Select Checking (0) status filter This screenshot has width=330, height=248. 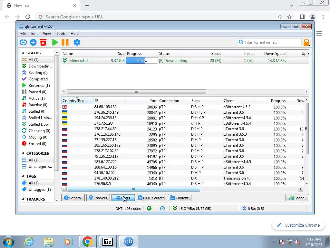click(x=37, y=131)
